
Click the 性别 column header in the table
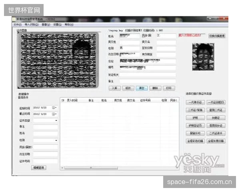164,100
